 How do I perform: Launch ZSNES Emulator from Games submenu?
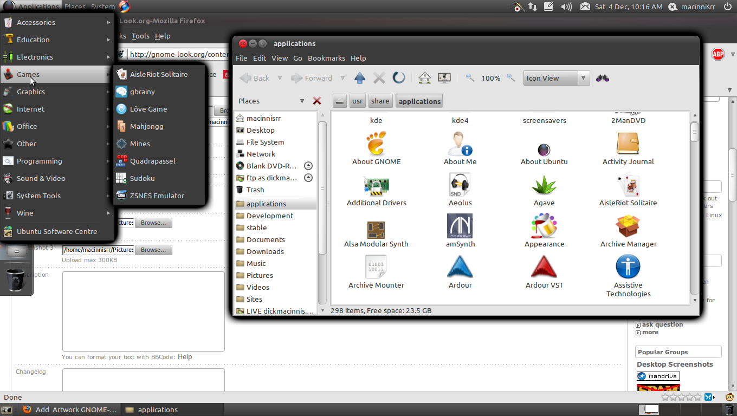click(x=159, y=196)
